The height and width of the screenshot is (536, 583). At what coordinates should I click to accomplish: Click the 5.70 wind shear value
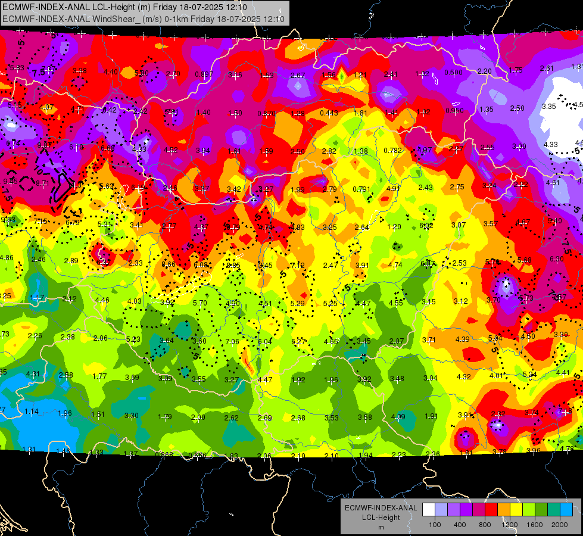(199, 303)
